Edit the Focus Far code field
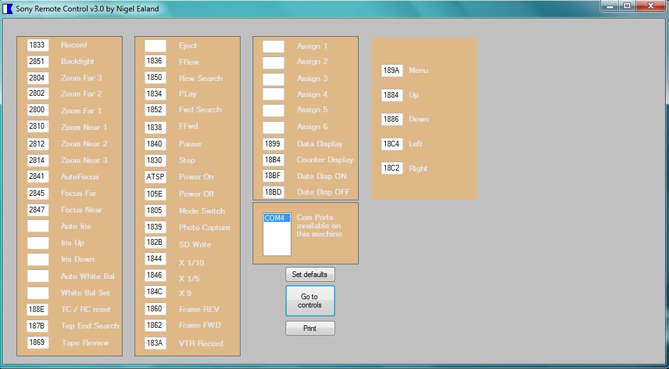The image size is (669, 369). tap(38, 193)
